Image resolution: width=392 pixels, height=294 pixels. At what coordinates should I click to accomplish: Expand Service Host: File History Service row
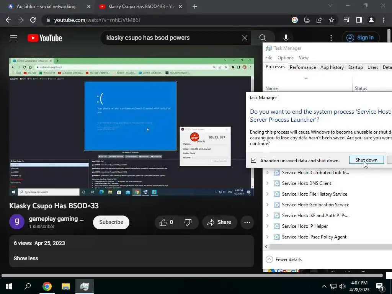[x=267, y=194]
